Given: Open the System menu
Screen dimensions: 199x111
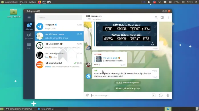Looking at the screenshot, I should click(x=33, y=2).
